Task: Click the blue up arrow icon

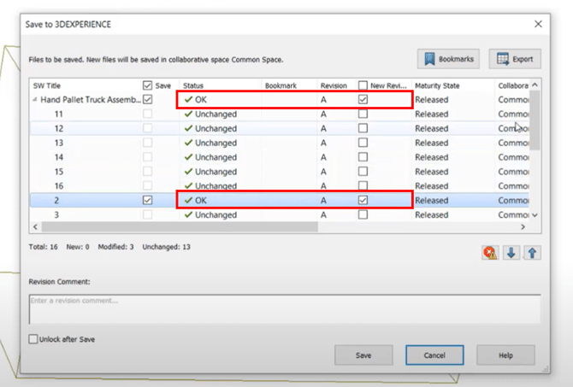Action: coord(532,252)
